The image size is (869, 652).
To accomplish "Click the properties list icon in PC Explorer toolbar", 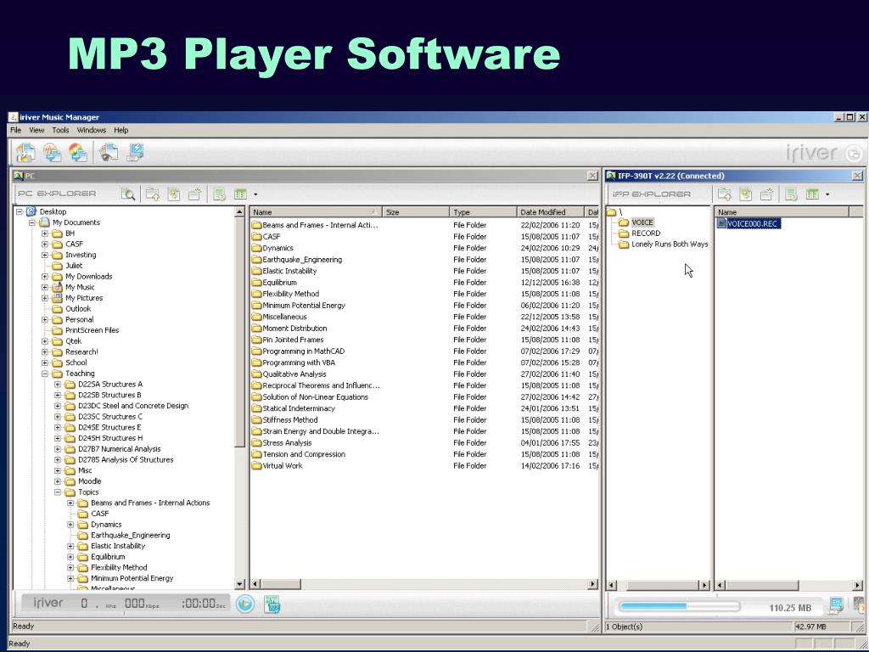I will [220, 194].
